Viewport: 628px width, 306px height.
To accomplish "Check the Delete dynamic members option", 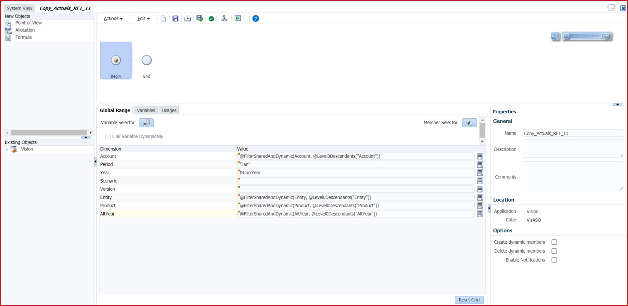I will [554, 251].
